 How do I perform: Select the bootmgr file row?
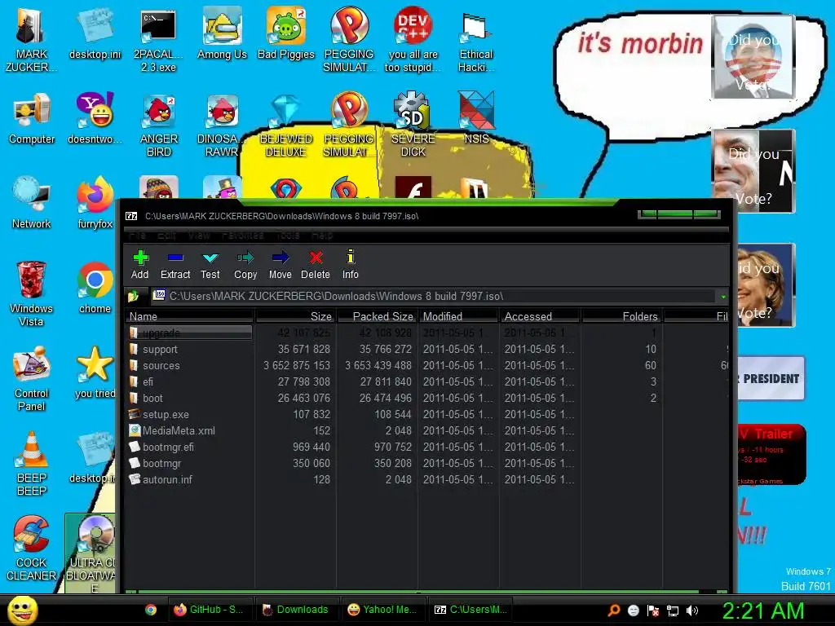point(427,463)
